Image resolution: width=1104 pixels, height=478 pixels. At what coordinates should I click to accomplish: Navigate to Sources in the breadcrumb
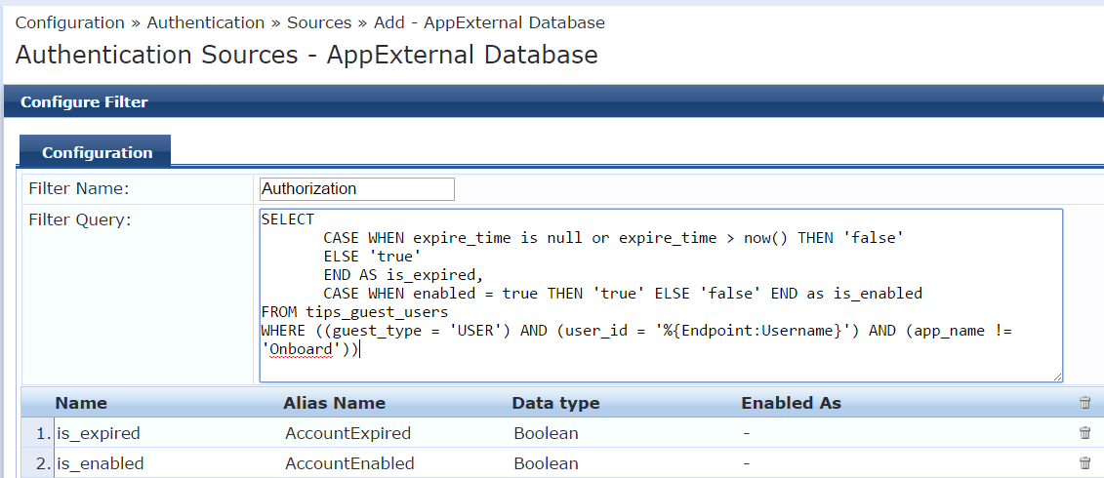(319, 22)
